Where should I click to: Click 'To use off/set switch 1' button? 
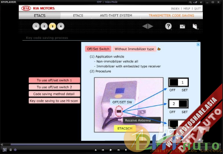(x=54, y=80)
